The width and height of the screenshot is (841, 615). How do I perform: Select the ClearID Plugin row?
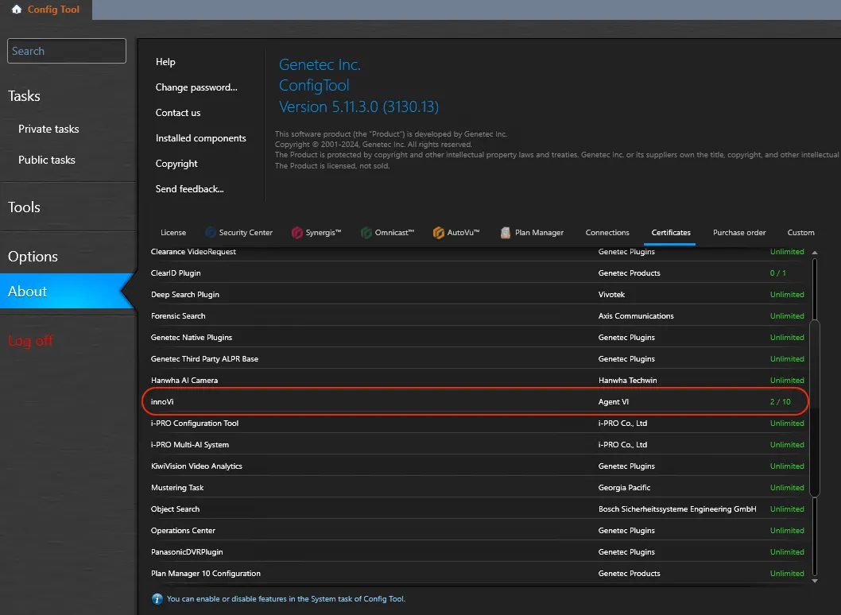(x=478, y=273)
